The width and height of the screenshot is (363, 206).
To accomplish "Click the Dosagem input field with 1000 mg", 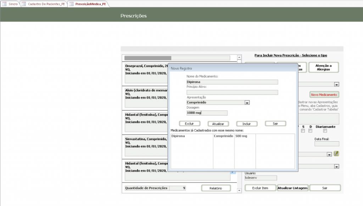I will (x=207, y=113).
